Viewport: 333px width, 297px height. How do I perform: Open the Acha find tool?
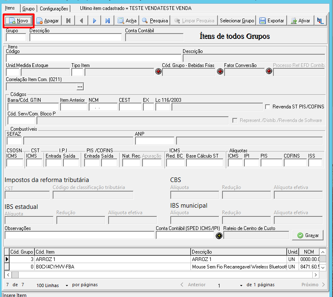[x=127, y=21]
